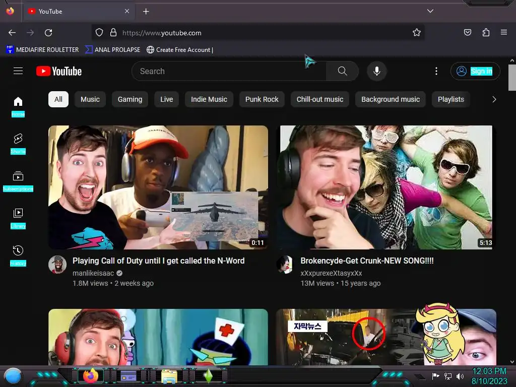
Task: Open file explorer folder in taskbar
Action: [x=169, y=376]
